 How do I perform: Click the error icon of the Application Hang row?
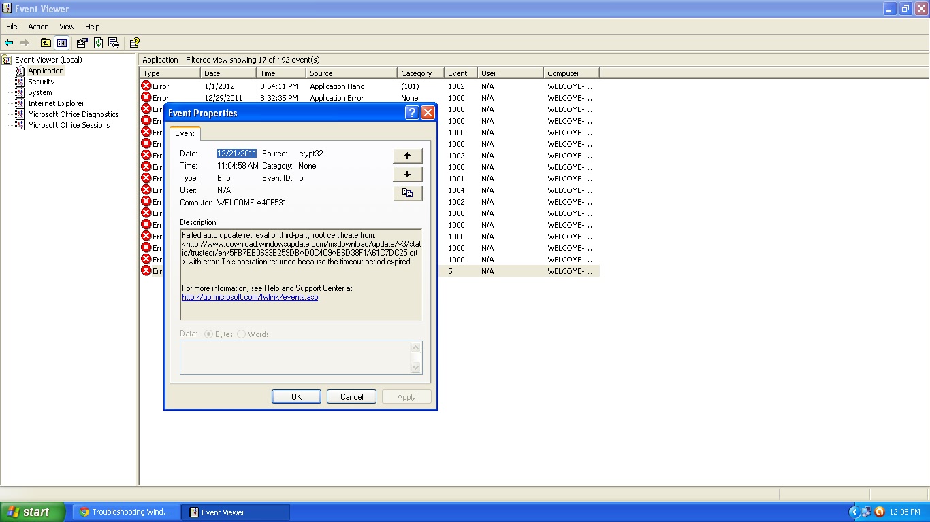146,86
